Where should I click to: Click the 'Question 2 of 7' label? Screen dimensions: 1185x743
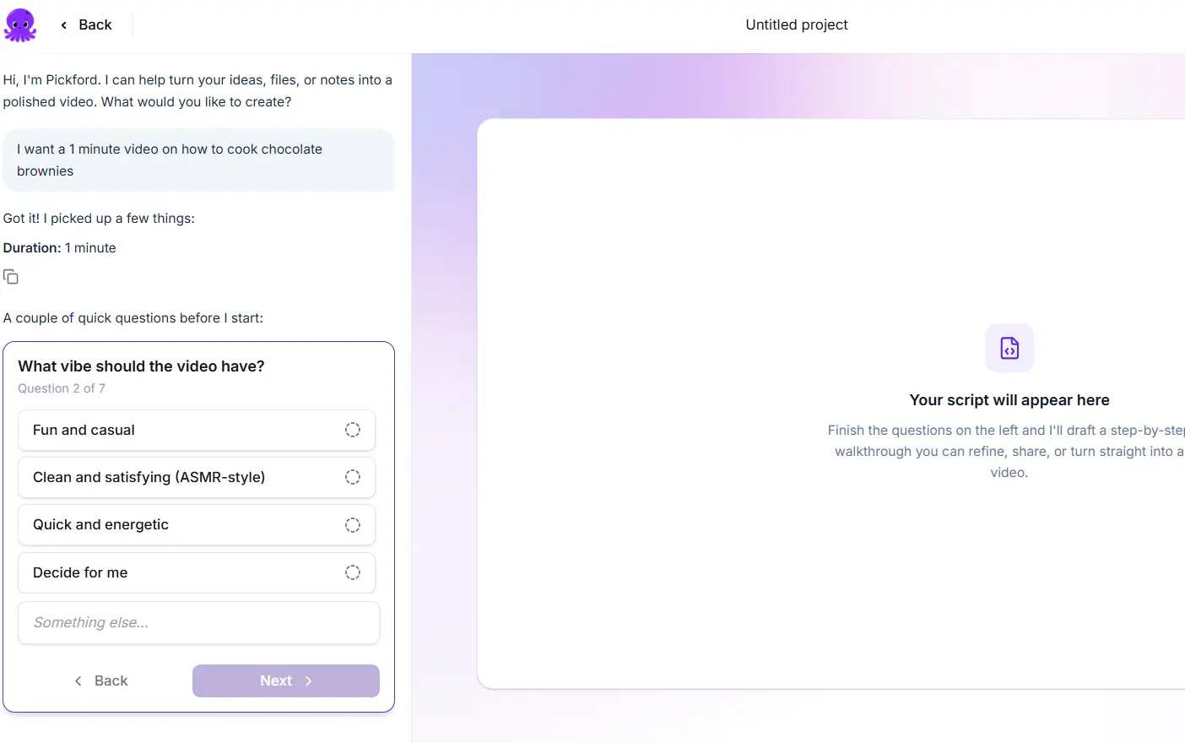pos(62,388)
